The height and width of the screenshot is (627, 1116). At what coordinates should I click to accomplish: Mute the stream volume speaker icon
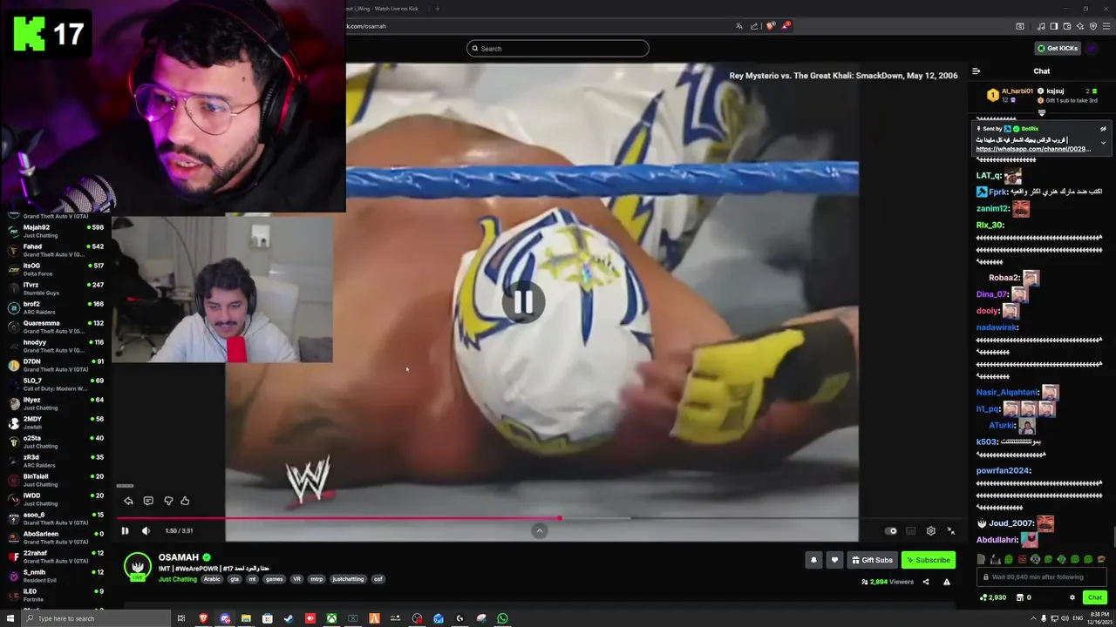[146, 530]
